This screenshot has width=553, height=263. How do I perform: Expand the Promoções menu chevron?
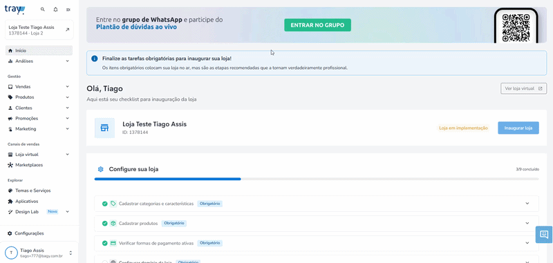(67, 118)
